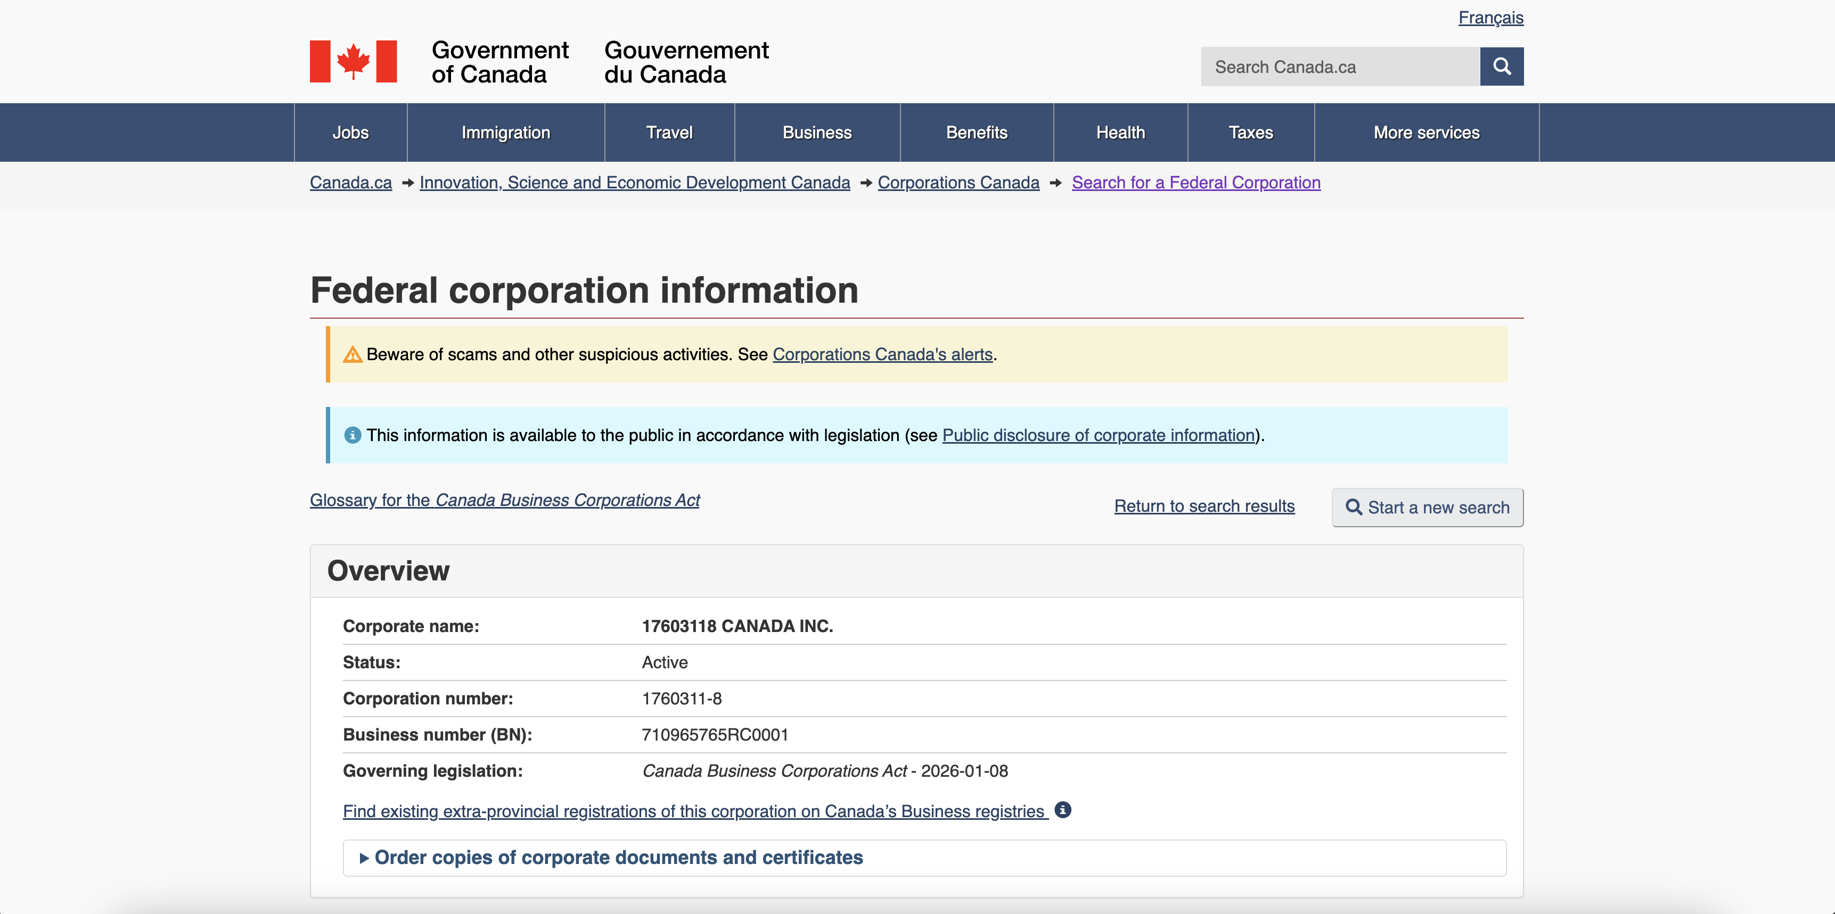This screenshot has width=1835, height=914.
Task: Start a new search button
Action: pyautogui.click(x=1427, y=508)
